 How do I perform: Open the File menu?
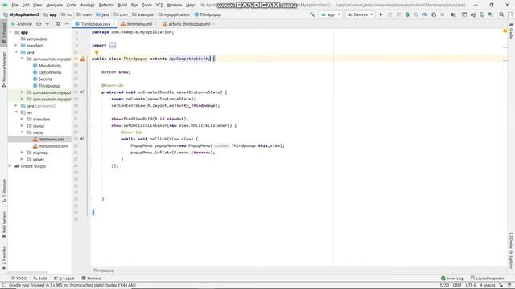pos(14,6)
